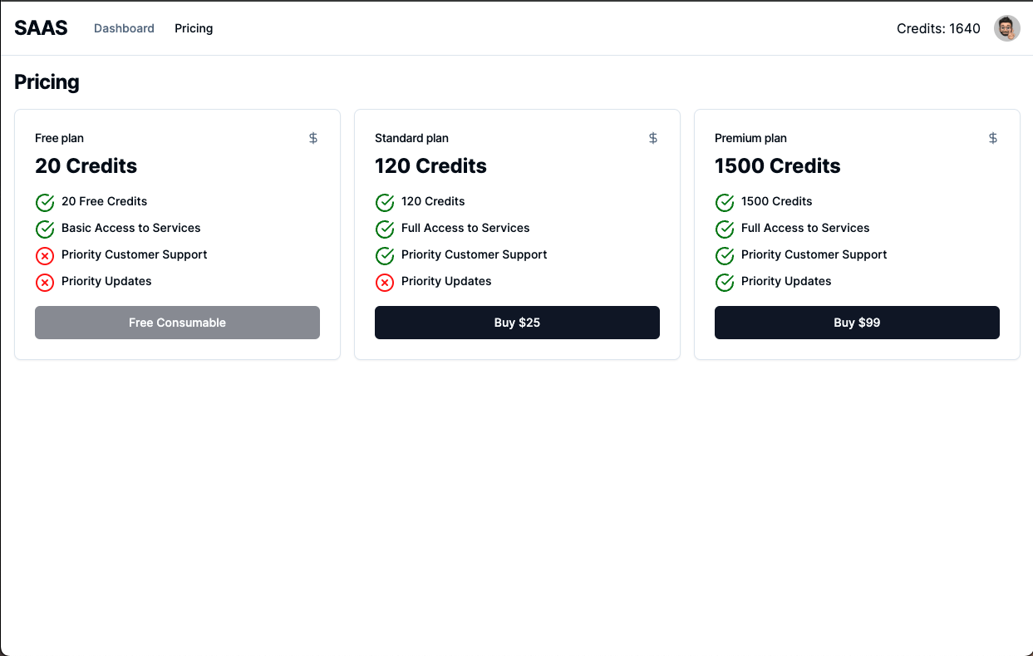1033x656 pixels.
Task: Click the red cross beside Priority Updates on Free plan
Action: pos(44,282)
